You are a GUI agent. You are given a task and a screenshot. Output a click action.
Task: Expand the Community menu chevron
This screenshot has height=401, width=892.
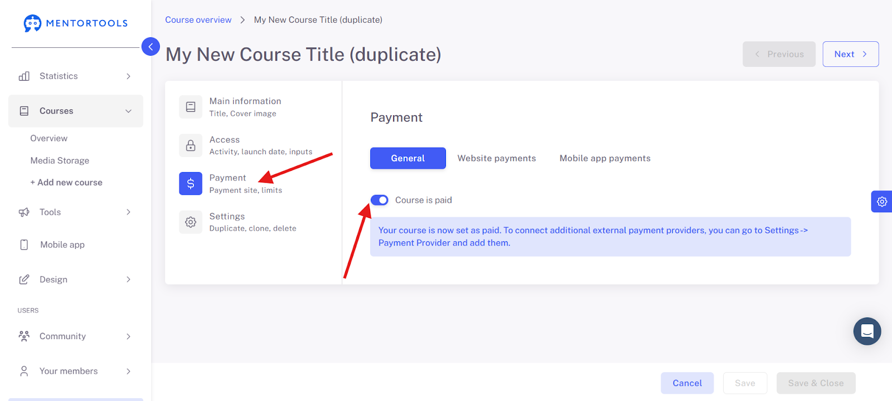point(128,336)
